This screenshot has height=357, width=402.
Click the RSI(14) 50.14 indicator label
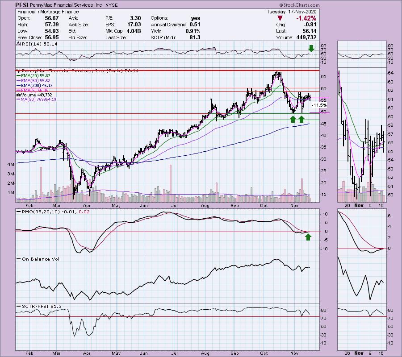38,44
